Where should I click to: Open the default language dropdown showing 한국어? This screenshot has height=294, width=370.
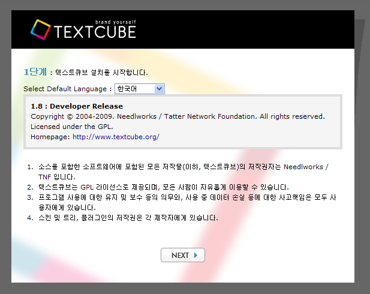click(140, 89)
